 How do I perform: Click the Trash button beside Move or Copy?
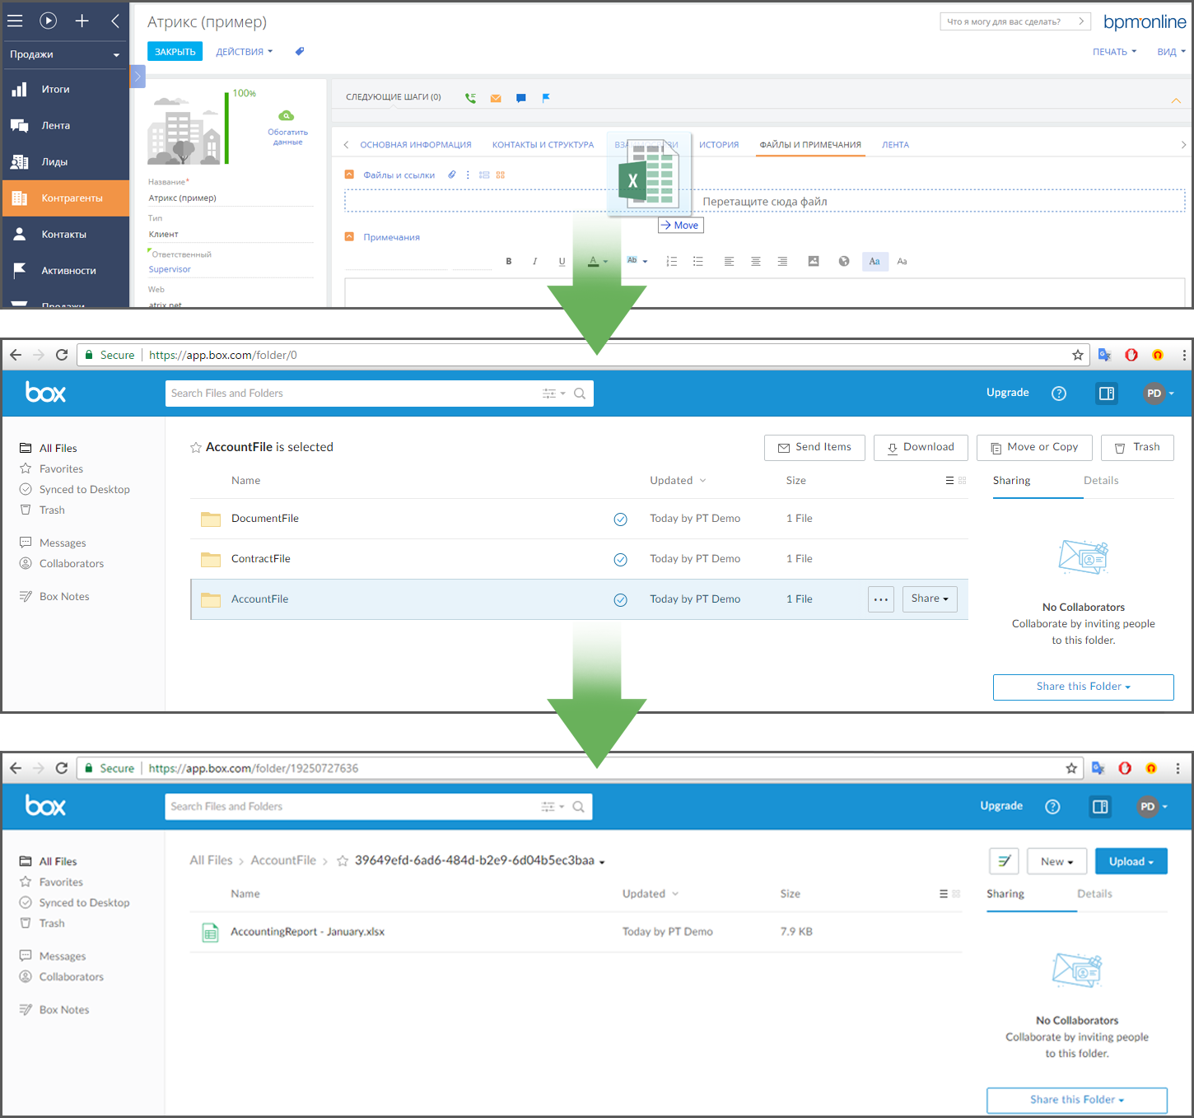point(1137,447)
